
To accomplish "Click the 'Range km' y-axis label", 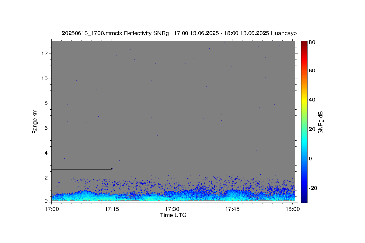I will (x=35, y=122).
